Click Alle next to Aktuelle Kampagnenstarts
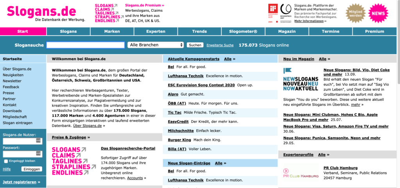Image resolution: width=400 pixels, height=188 pixels. click(228, 59)
